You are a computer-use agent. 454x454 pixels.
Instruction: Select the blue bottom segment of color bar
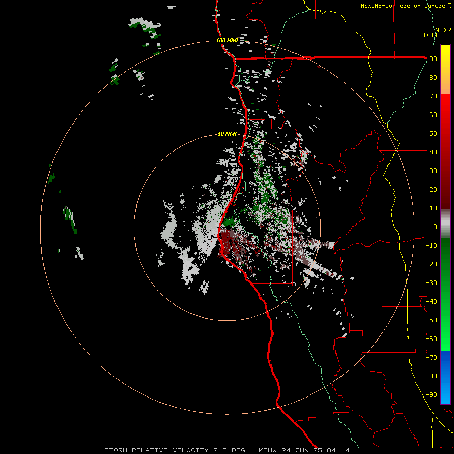point(445,377)
